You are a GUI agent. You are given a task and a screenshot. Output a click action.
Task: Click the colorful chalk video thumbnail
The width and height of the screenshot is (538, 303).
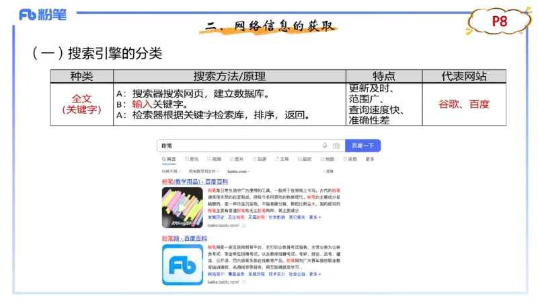coord(182,207)
